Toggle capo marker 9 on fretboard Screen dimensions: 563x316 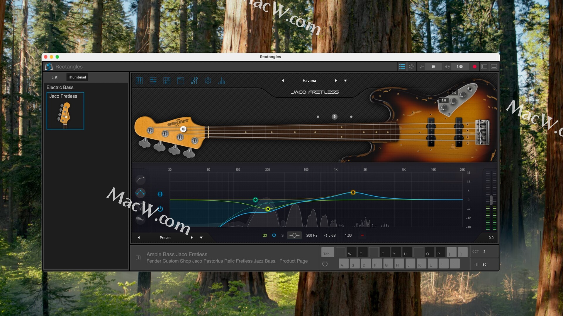point(334,117)
